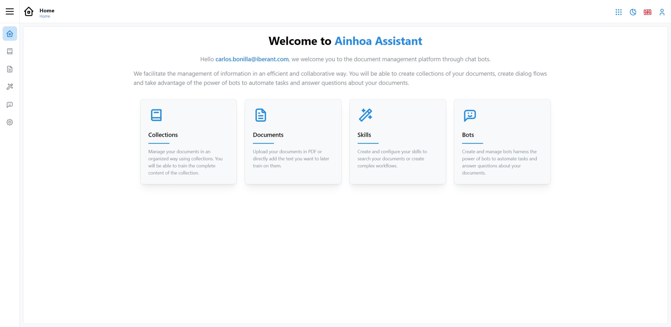Screen dimensions: 671x327
Task: Open Collections from the sidebar book icon
Action: click(10, 51)
